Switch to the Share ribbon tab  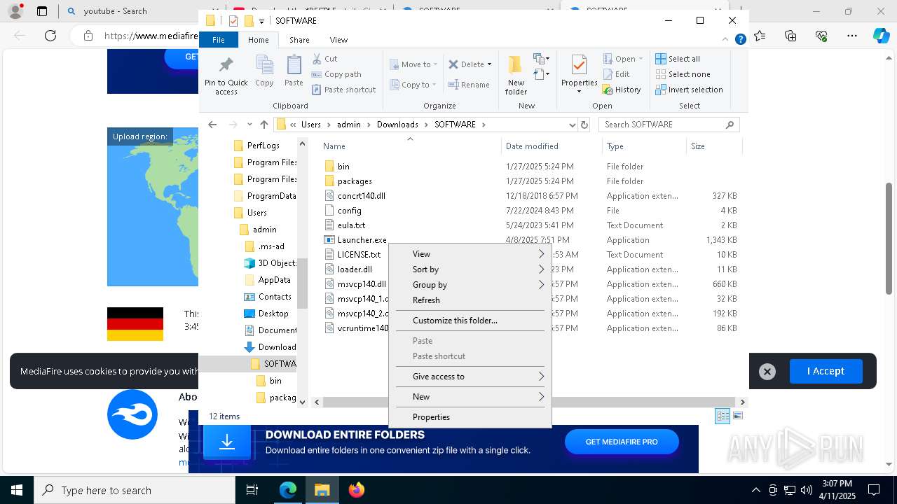(299, 40)
